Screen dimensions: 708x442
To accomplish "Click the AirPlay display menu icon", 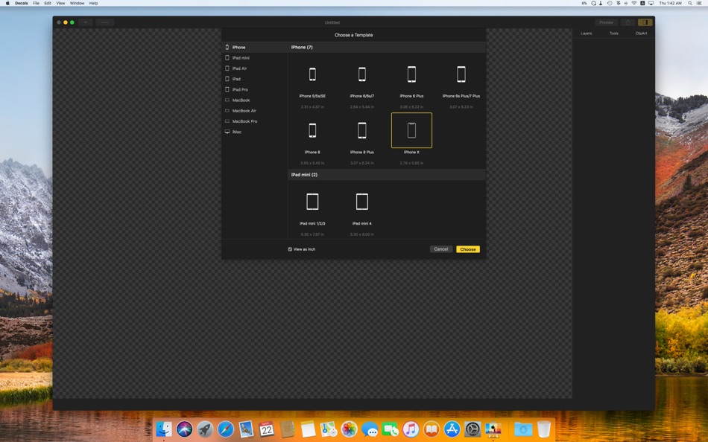I will click(x=651, y=3).
